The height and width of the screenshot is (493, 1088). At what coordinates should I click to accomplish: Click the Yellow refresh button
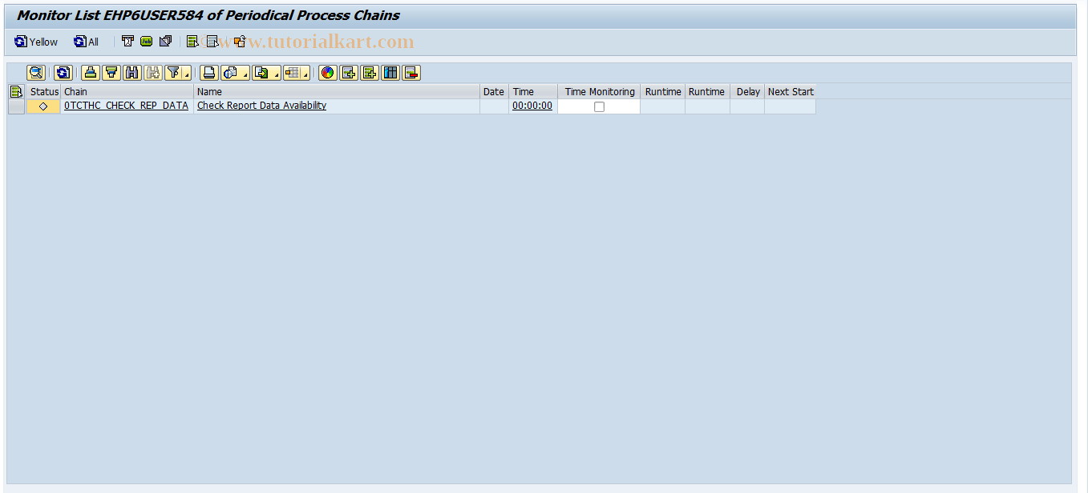pyautogui.click(x=35, y=42)
